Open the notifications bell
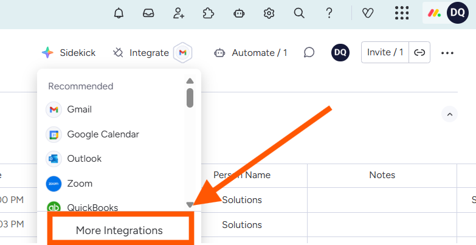This screenshot has width=476, height=245. [x=119, y=13]
